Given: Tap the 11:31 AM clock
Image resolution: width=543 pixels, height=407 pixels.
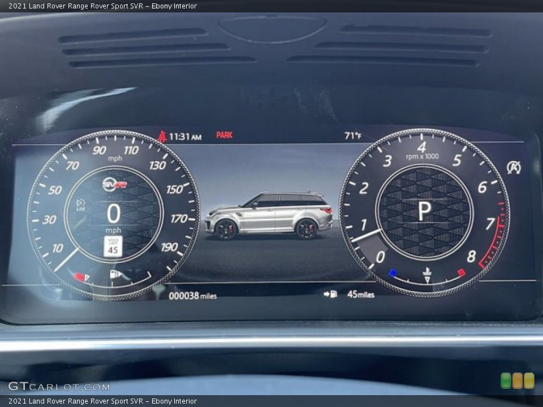Looking at the screenshot, I should [185, 137].
